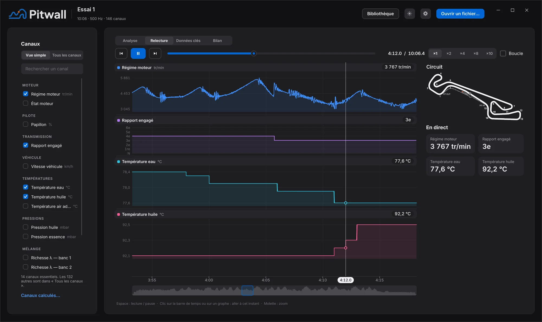542x322 pixels.
Task: Set playback speed to ×2
Action: (449, 54)
